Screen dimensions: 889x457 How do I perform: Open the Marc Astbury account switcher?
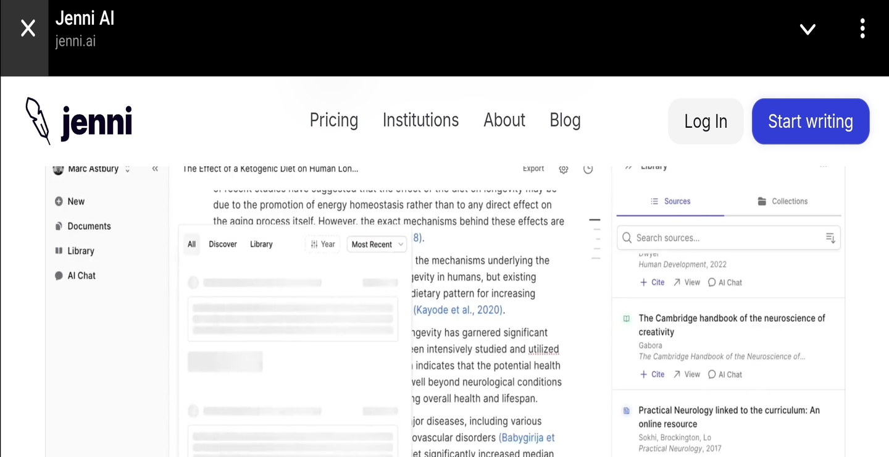point(92,169)
